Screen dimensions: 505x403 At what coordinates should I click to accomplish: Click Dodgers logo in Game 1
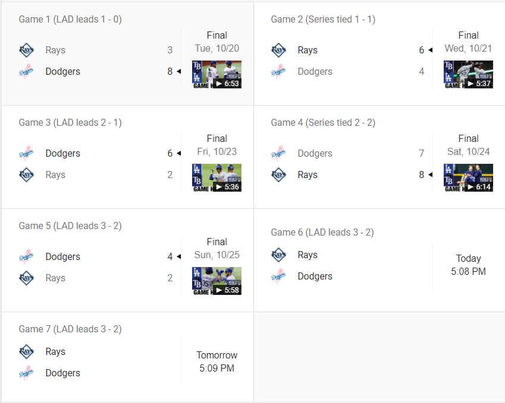(26, 72)
